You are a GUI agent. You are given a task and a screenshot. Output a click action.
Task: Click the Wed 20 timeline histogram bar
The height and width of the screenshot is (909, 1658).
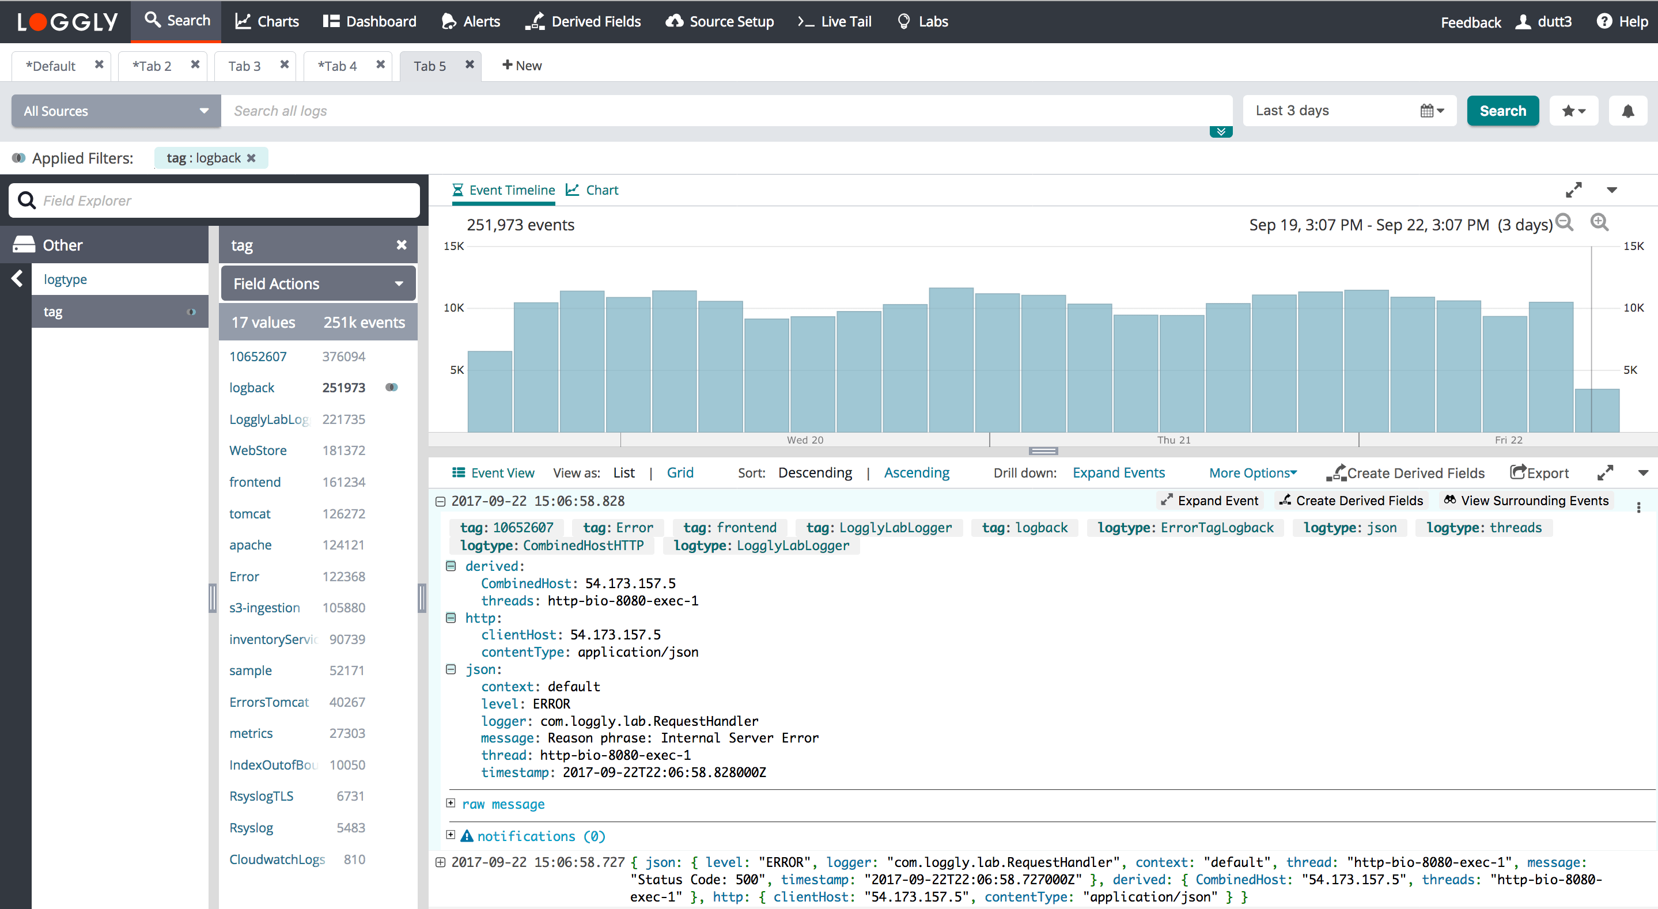pyautogui.click(x=812, y=373)
